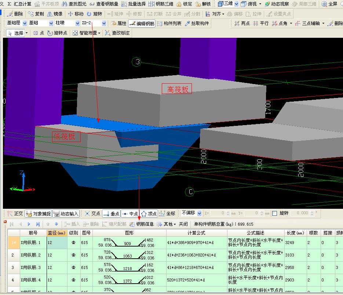The width and height of the screenshot is (343, 295).
Task: Click the 关闭 button in rebar panel
Action: (183, 224)
